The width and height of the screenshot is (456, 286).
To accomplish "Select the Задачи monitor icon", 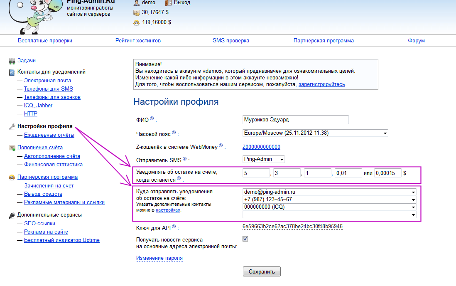I will (x=12, y=60).
